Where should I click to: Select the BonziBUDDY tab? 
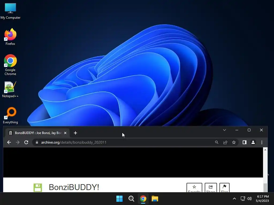(x=37, y=133)
